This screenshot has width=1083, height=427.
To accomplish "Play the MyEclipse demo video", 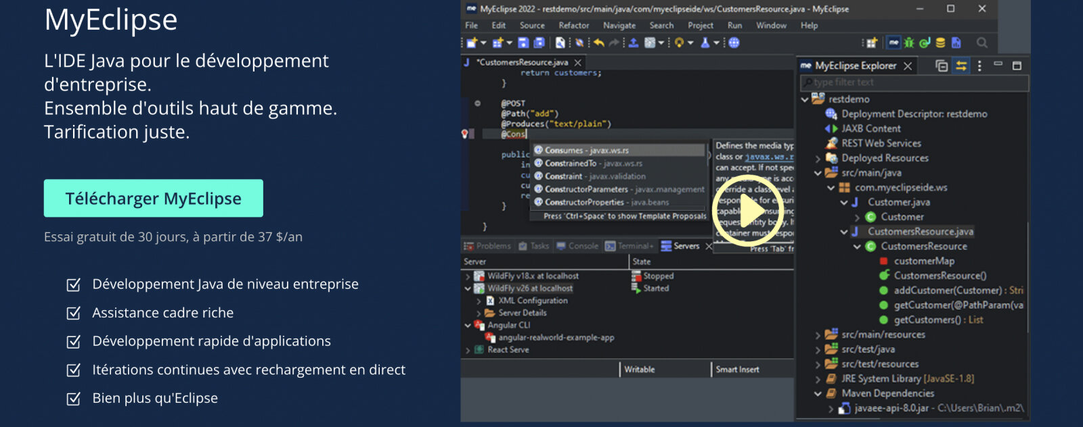I will (746, 211).
